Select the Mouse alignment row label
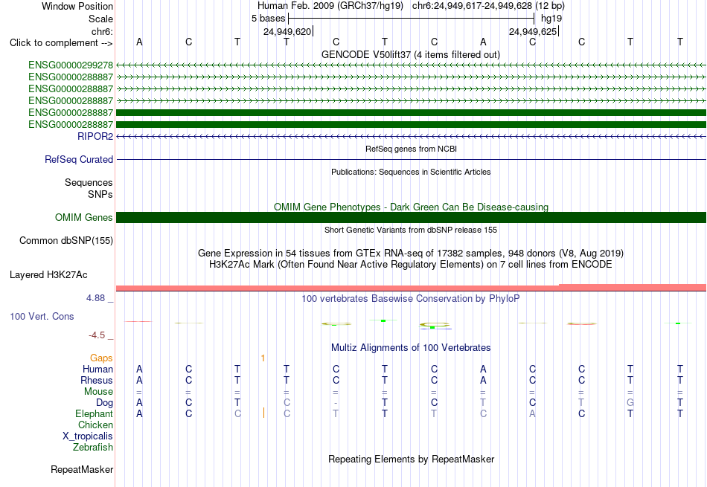The height and width of the screenshot is (487, 707). 98,392
